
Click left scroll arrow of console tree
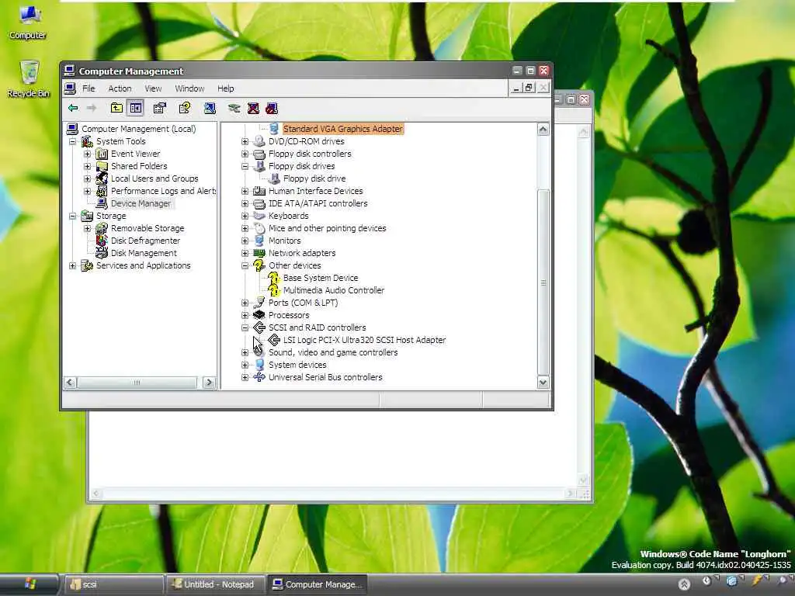(71, 383)
